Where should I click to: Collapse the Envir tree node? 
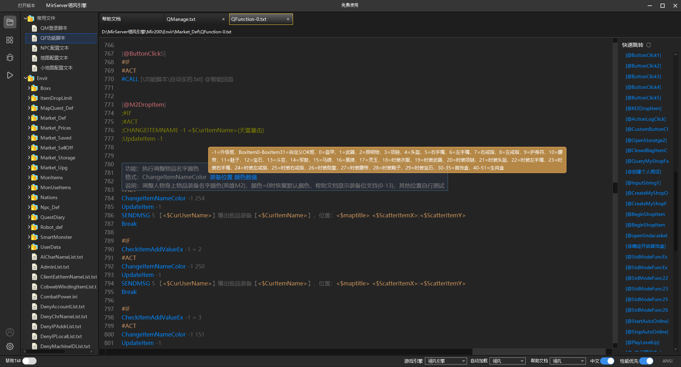(x=26, y=78)
